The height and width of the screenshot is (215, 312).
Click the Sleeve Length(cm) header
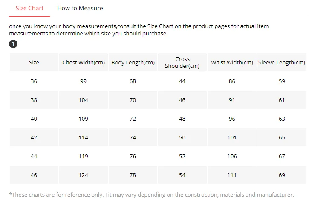tap(282, 62)
